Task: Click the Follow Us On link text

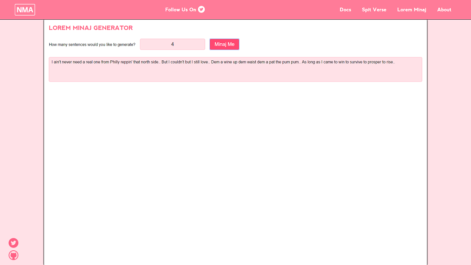Action: tap(180, 10)
